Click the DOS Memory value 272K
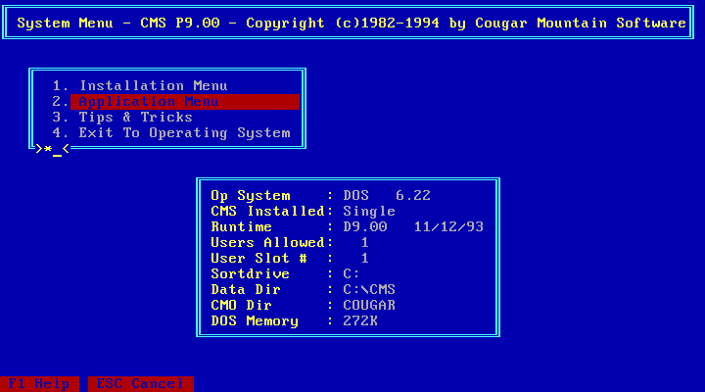The height and width of the screenshot is (392, 705). (360, 320)
